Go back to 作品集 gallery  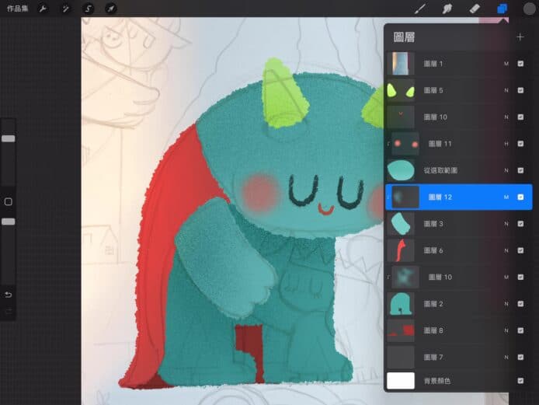pyautogui.click(x=17, y=9)
